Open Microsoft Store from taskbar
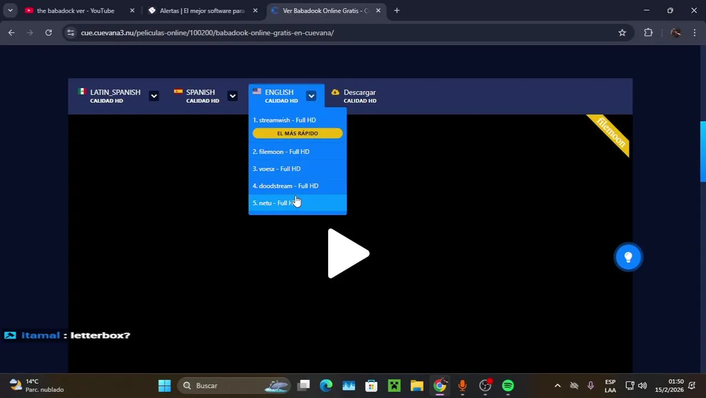Screen dimensions: 706x398 pyautogui.click(x=371, y=385)
